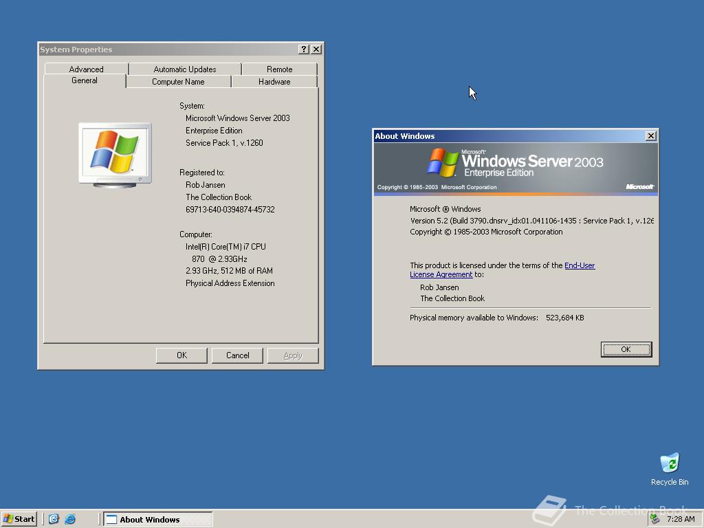Viewport: 704px width, 528px height.
Task: Click 'The Collection Book' in System Properties
Action: [218, 197]
